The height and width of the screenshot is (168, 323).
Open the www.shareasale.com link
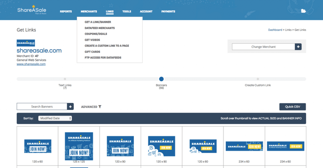31,64
